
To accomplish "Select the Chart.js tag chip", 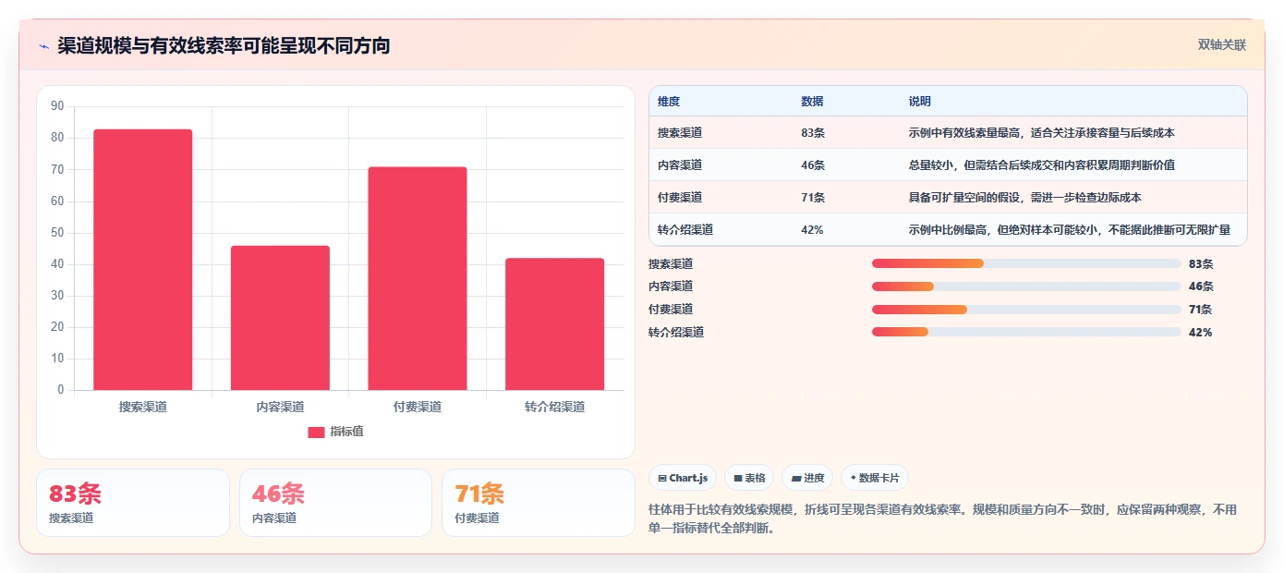I will point(683,478).
